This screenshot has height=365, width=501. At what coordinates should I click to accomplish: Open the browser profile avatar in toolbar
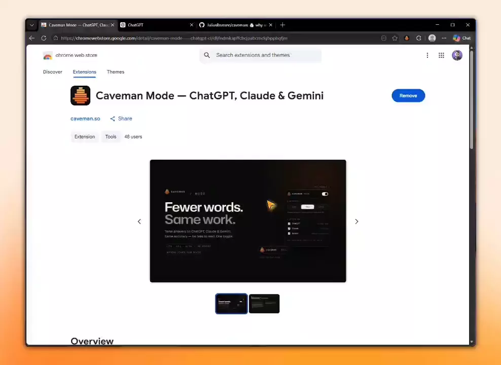tap(432, 38)
